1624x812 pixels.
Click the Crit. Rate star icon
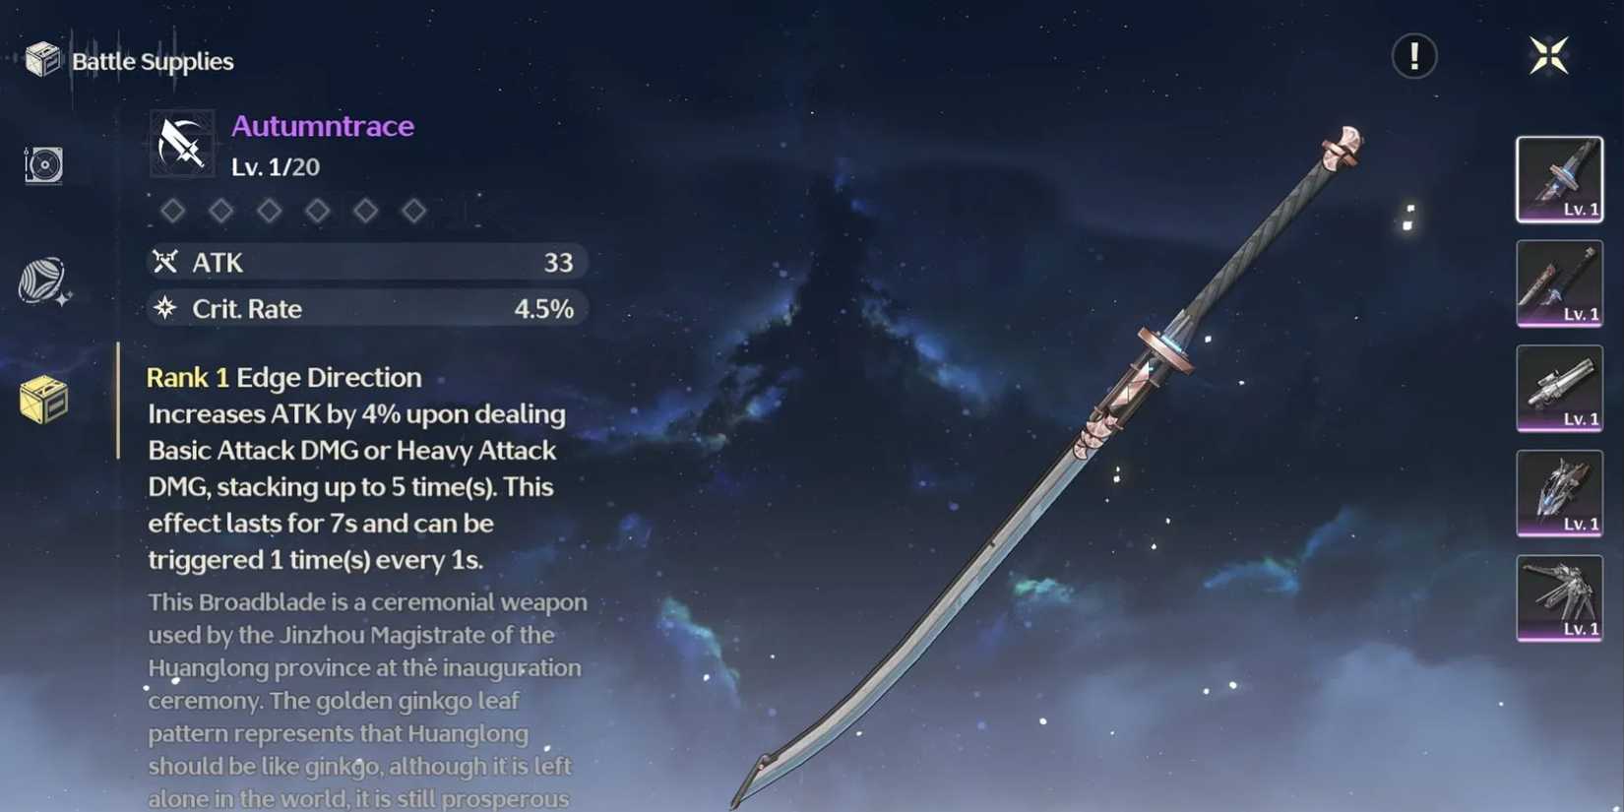(165, 308)
